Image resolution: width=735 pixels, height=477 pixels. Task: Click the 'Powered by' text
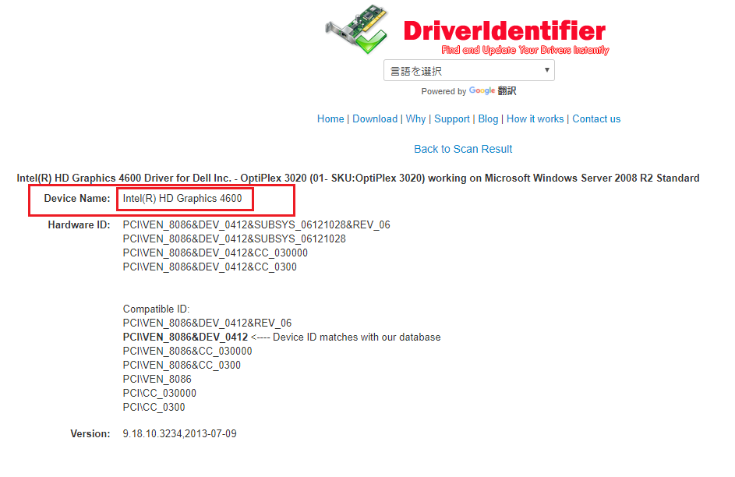point(443,91)
